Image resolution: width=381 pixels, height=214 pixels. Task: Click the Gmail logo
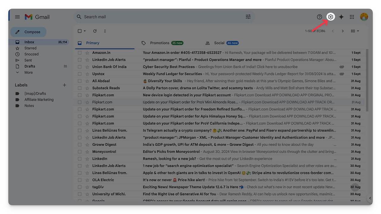pyautogui.click(x=37, y=17)
